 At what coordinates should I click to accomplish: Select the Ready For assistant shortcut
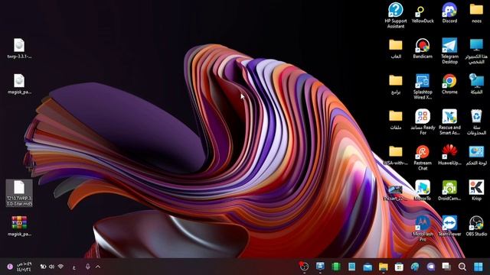click(423, 121)
